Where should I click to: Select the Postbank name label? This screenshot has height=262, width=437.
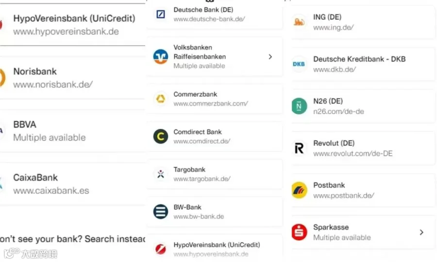click(329, 185)
